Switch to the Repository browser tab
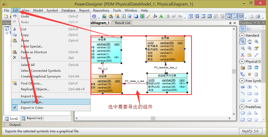 click(x=32, y=118)
